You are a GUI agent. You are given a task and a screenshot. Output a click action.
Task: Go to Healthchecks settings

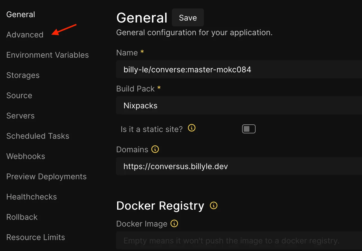32,197
